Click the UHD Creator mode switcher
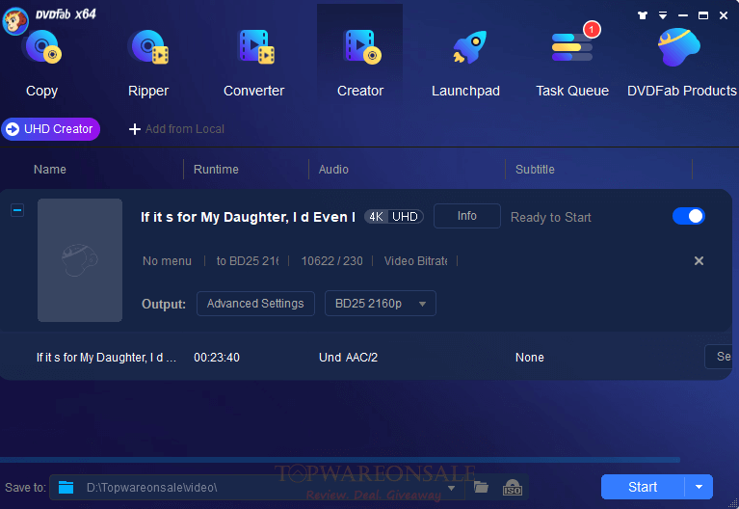The image size is (739, 509). pyautogui.click(x=51, y=129)
